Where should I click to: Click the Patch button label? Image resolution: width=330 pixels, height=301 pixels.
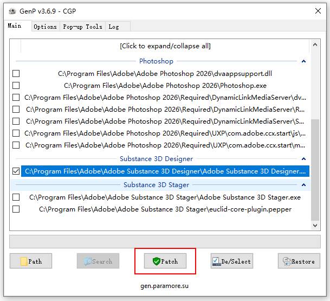[x=170, y=261]
